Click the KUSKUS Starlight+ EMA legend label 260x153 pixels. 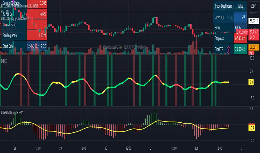[12, 113]
